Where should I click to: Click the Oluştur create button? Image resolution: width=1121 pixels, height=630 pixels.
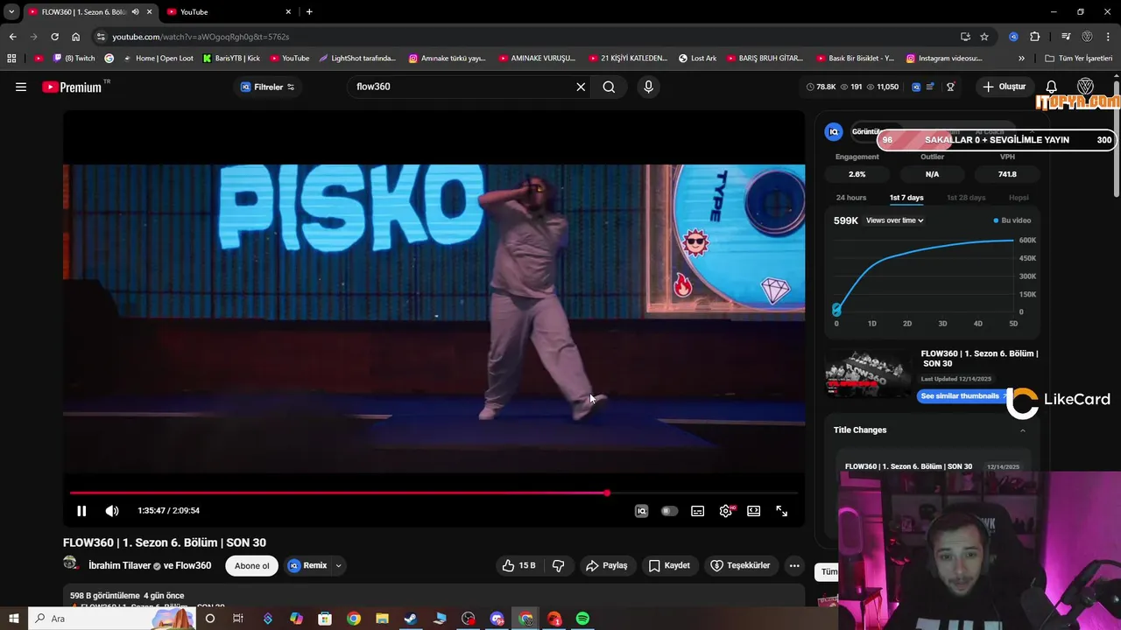pyautogui.click(x=1004, y=87)
